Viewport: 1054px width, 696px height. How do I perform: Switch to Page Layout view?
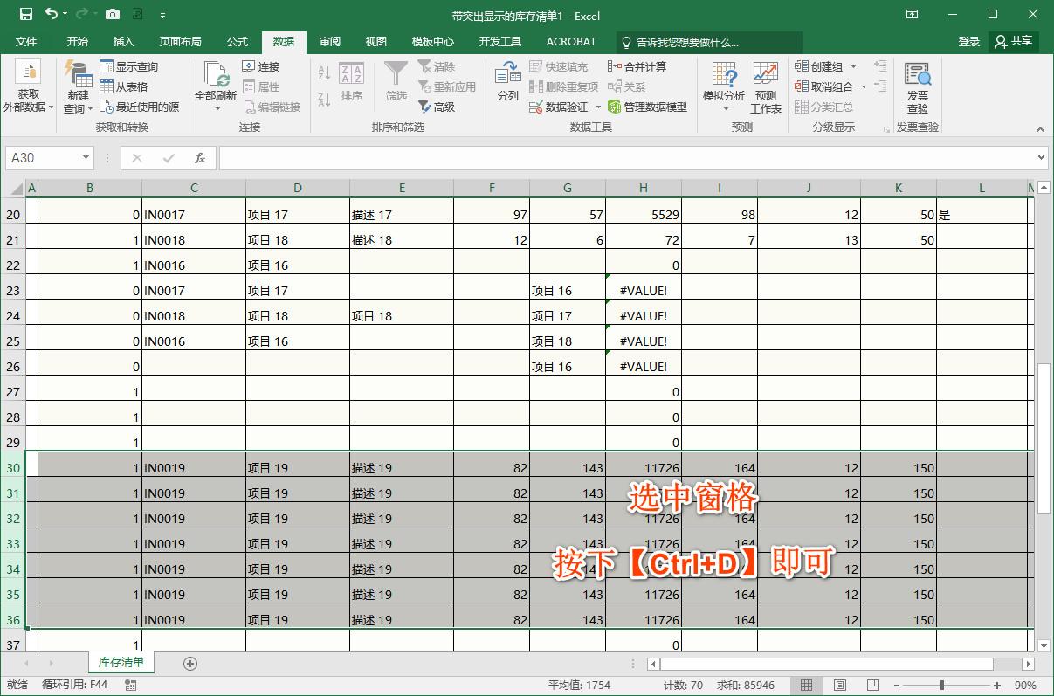tap(840, 686)
